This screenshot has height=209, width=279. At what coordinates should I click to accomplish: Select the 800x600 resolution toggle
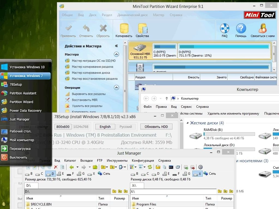pyautogui.click(x=63, y=127)
